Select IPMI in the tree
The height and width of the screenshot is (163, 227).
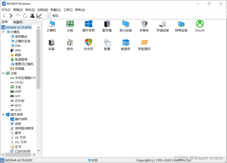pos(16,50)
